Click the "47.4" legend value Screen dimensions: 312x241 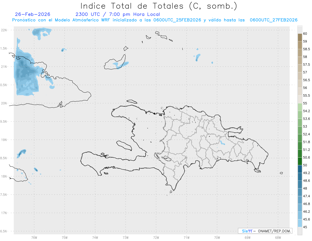tap(306, 196)
